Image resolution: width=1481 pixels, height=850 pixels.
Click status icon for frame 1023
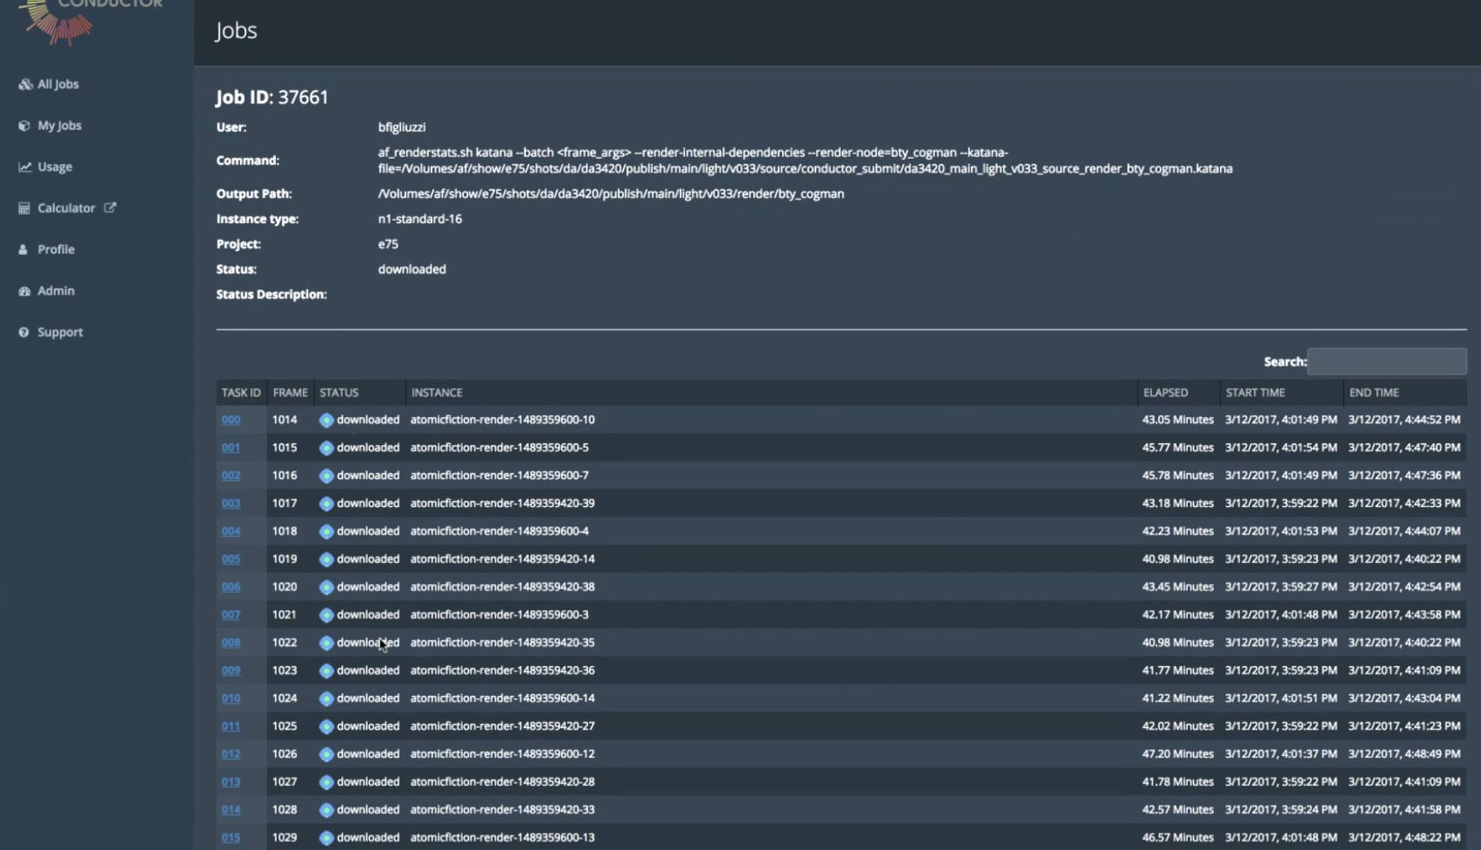tap(326, 671)
